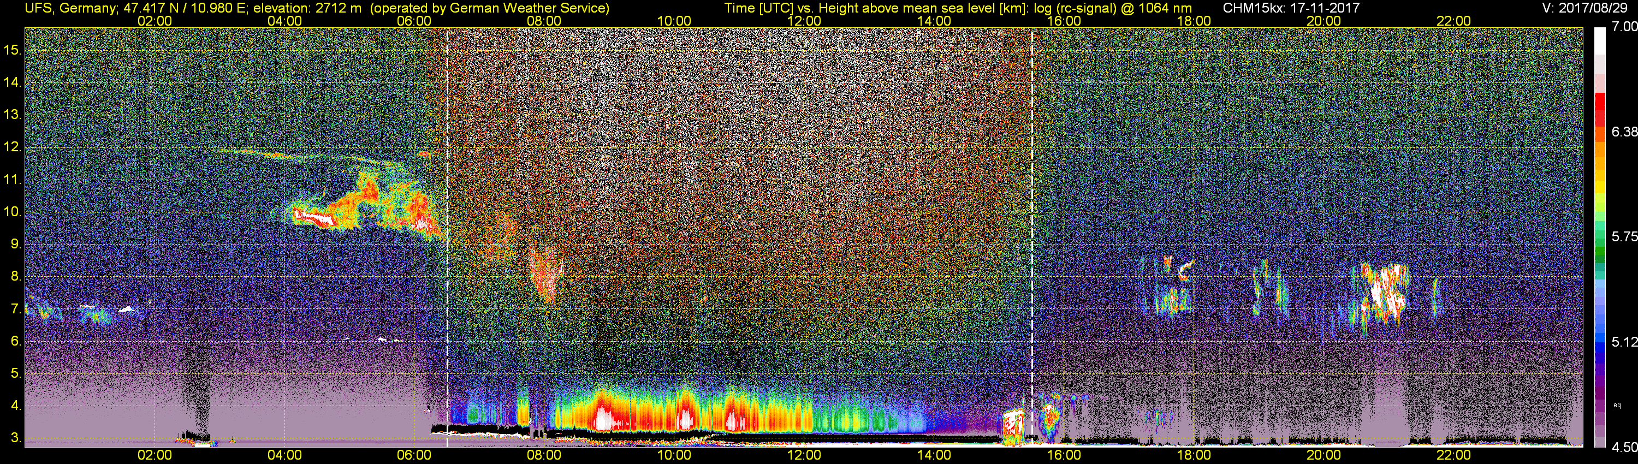Click the '12.' height axis label
Image resolution: width=1638 pixels, height=464 pixels.
[12, 147]
